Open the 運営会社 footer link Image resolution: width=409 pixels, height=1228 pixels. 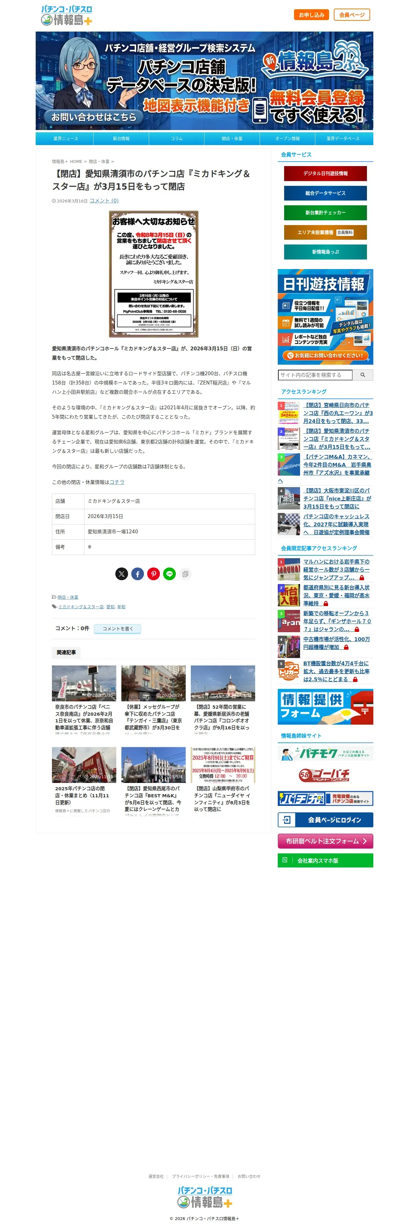156,1177
